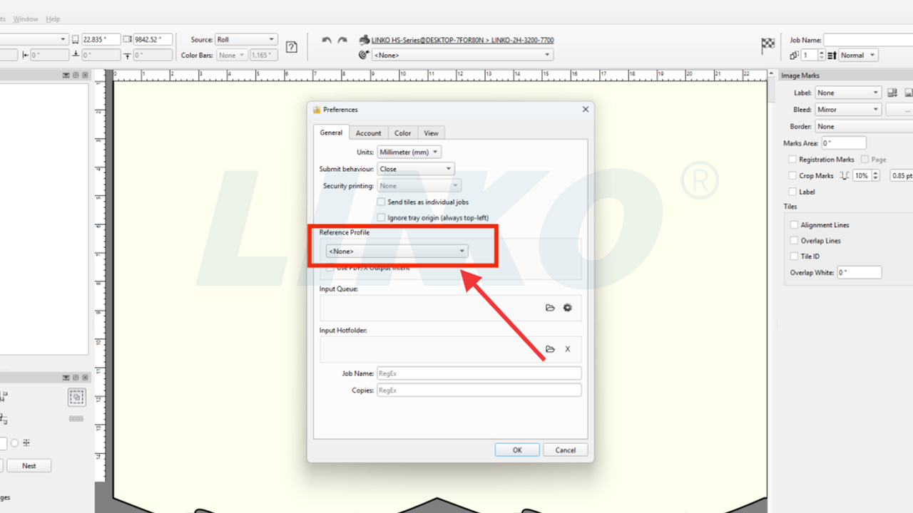Open the Units dropdown
913x513 pixels.
pos(409,152)
